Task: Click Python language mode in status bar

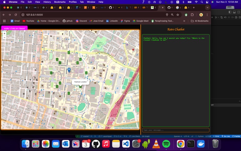Action: click(x=201, y=136)
